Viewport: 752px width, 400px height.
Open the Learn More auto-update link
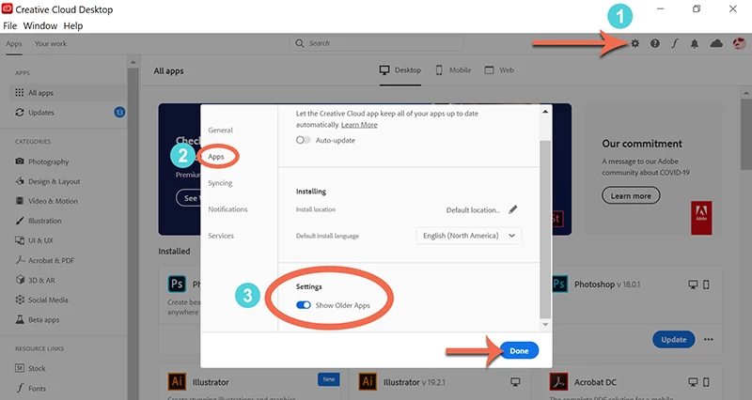[x=359, y=125]
